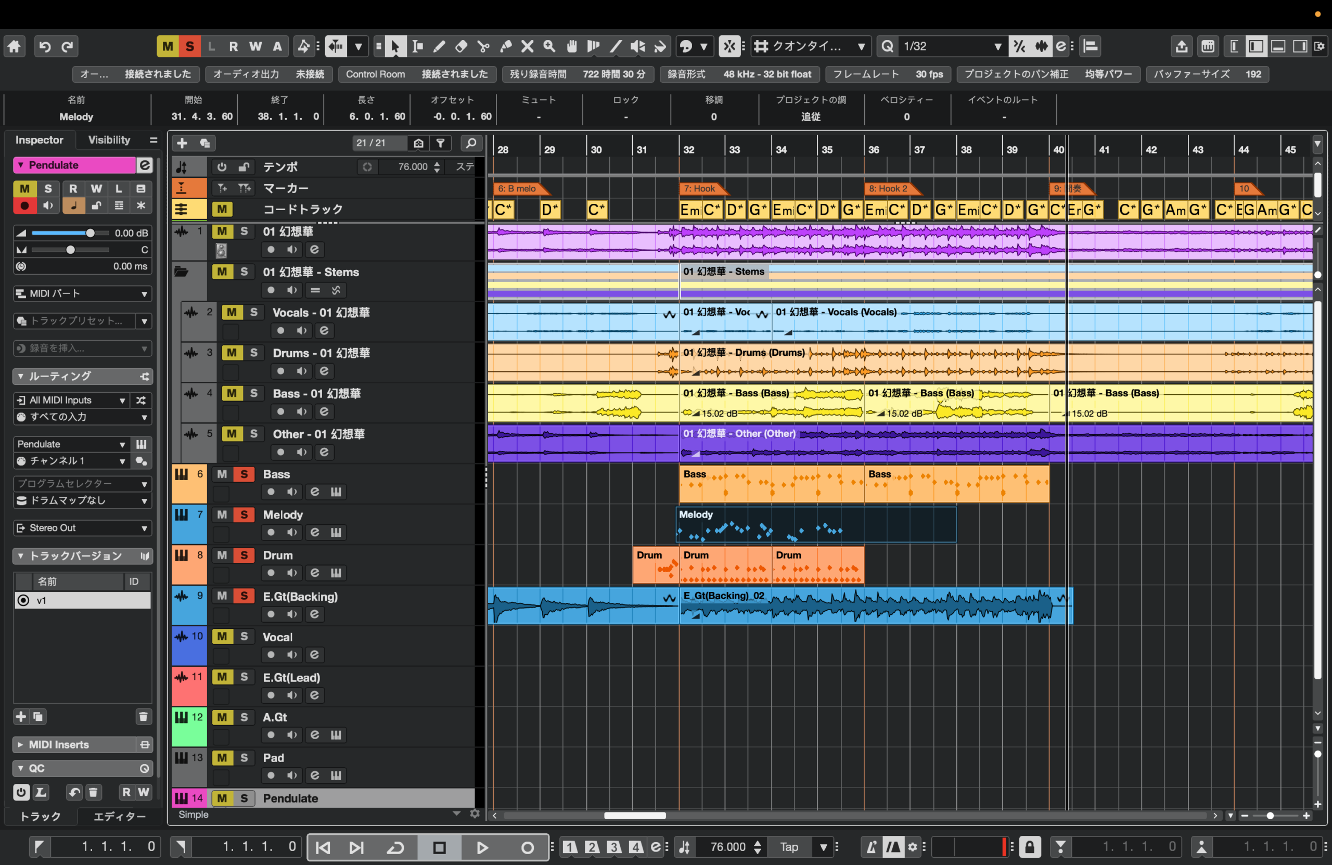The image size is (1332, 865).
Task: Open the track search magnifier
Action: coord(471,143)
